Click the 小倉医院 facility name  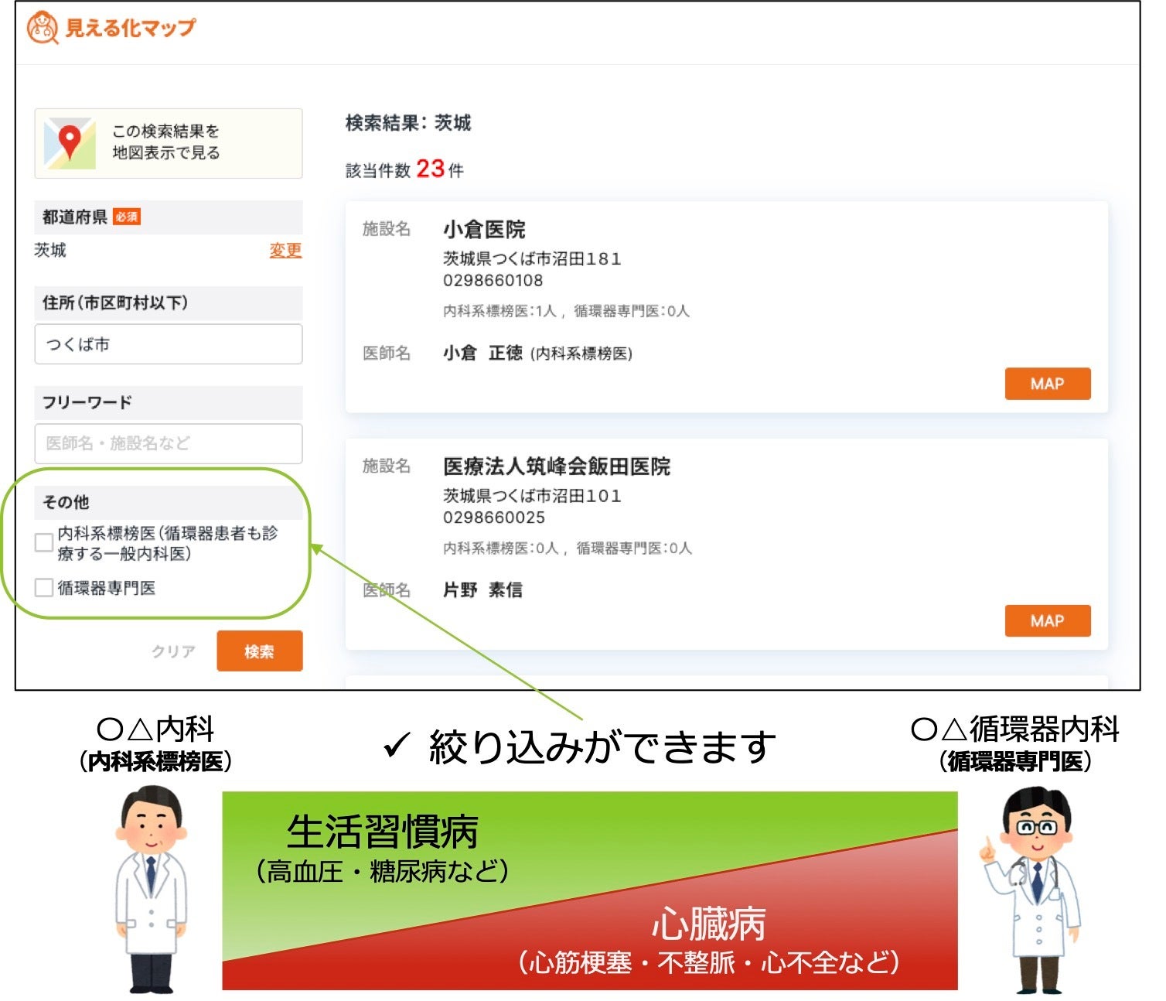click(x=484, y=230)
